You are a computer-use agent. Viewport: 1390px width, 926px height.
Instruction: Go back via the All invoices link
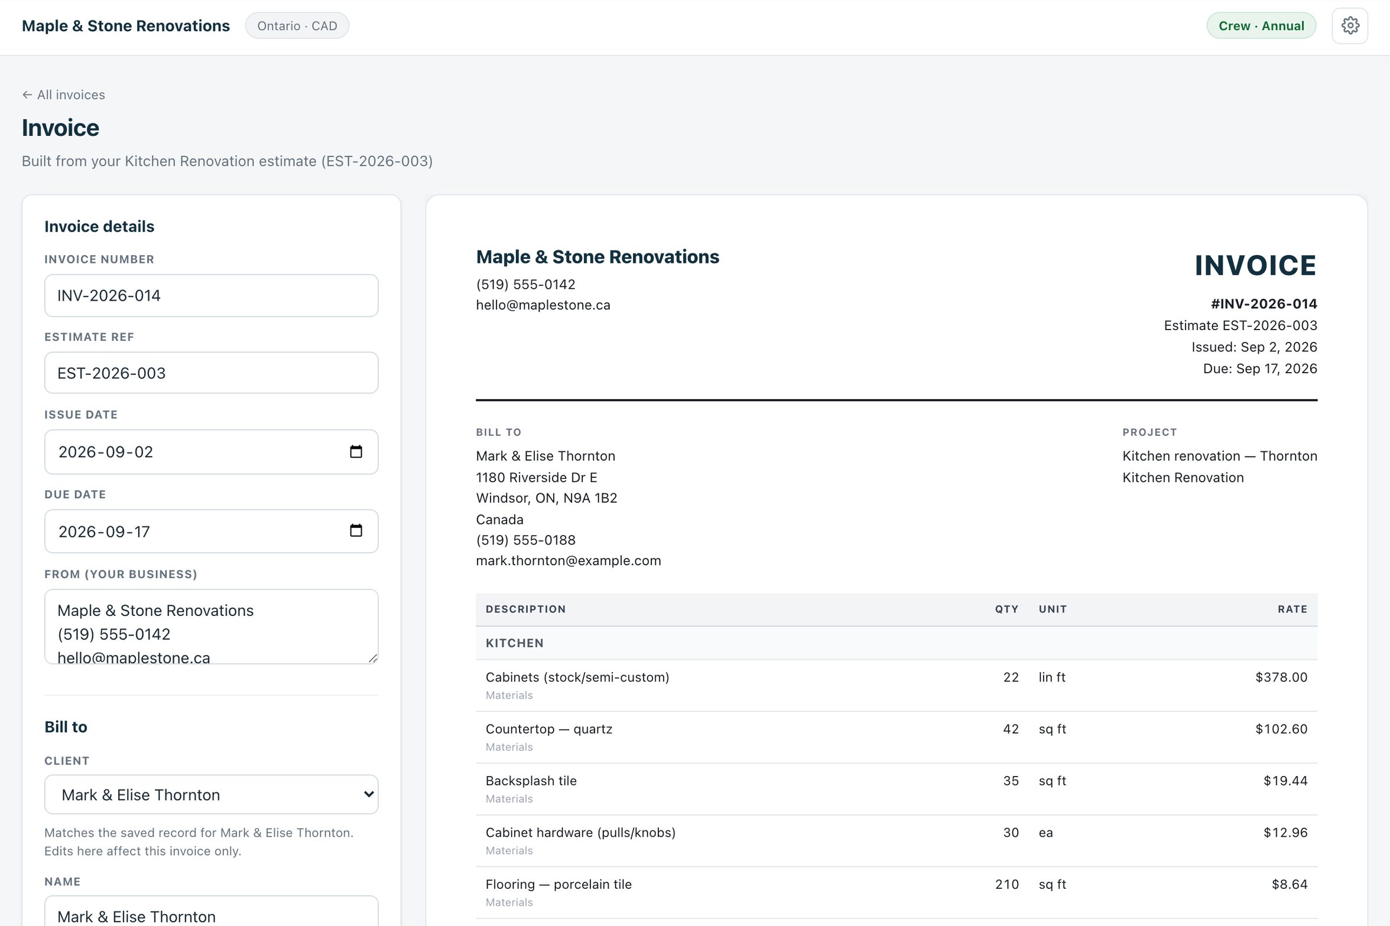[x=64, y=94]
